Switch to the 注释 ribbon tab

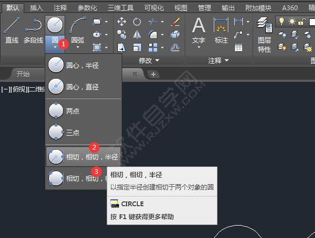[x=60, y=8]
